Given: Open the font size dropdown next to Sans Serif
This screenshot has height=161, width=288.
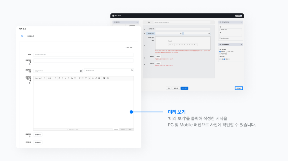Looking at the screenshot, I should (x=52, y=78).
